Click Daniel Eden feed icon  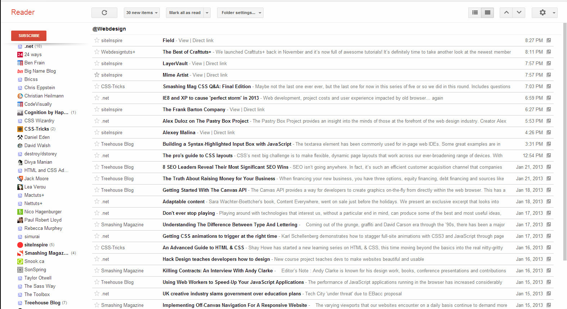point(20,137)
